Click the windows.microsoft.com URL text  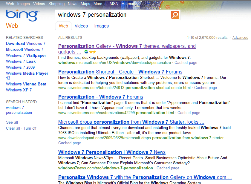114,62
